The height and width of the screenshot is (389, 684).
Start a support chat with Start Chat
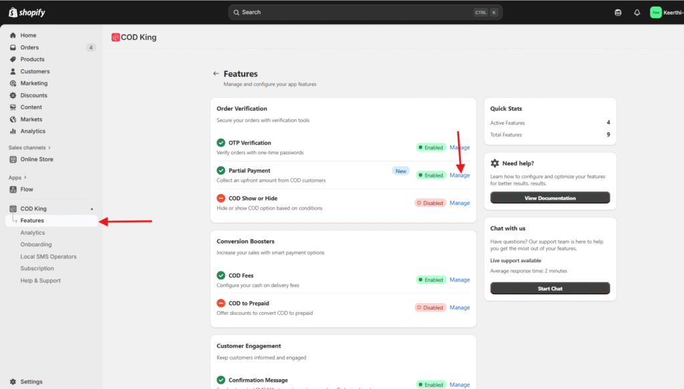(550, 288)
